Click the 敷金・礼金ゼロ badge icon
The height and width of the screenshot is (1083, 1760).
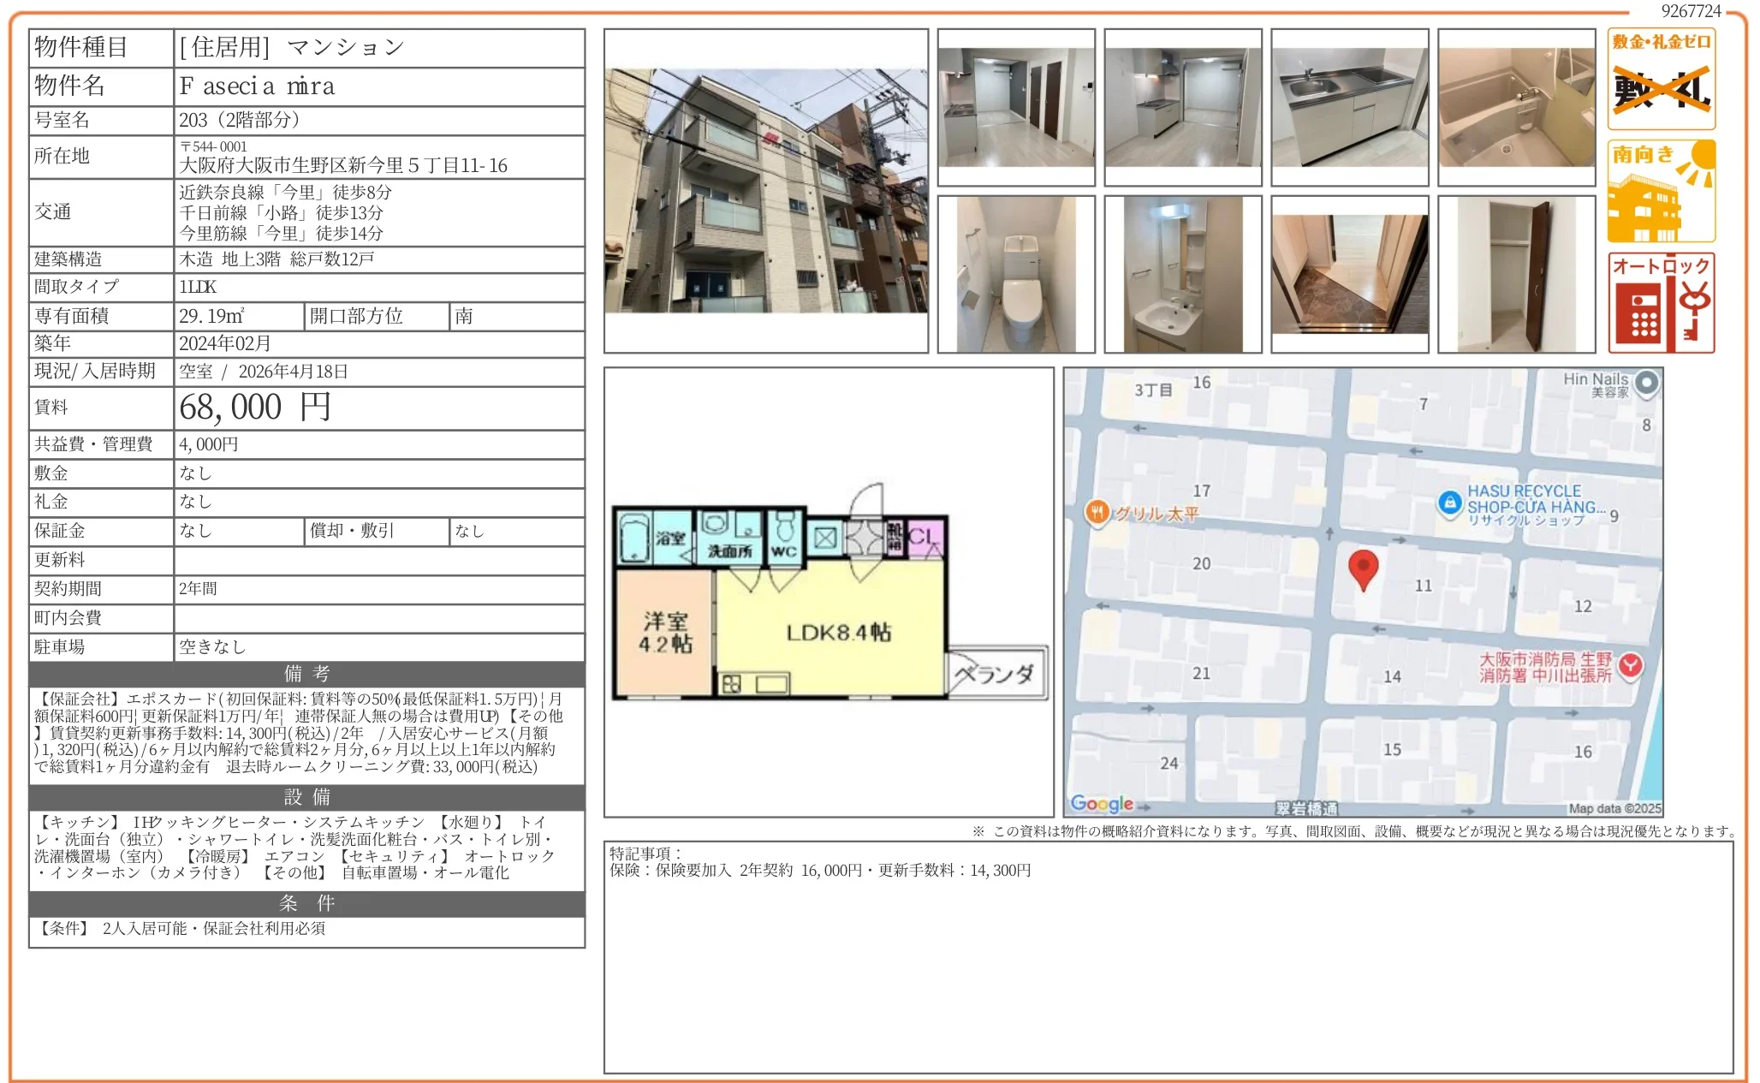[1661, 79]
